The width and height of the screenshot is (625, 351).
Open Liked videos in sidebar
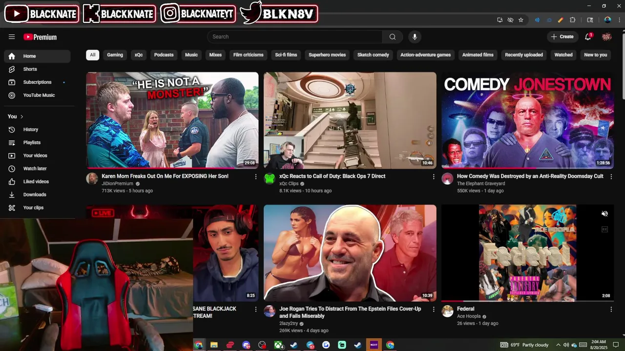click(37, 181)
